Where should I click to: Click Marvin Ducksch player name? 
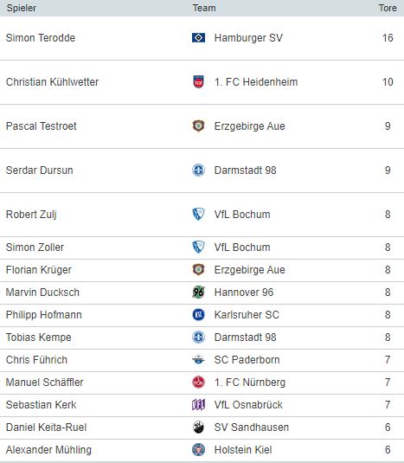[42, 292]
